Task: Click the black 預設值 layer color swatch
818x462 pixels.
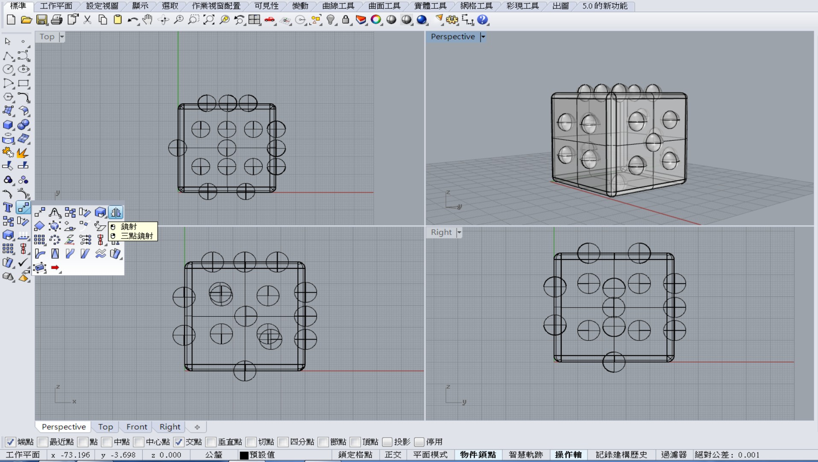Action: [244, 455]
